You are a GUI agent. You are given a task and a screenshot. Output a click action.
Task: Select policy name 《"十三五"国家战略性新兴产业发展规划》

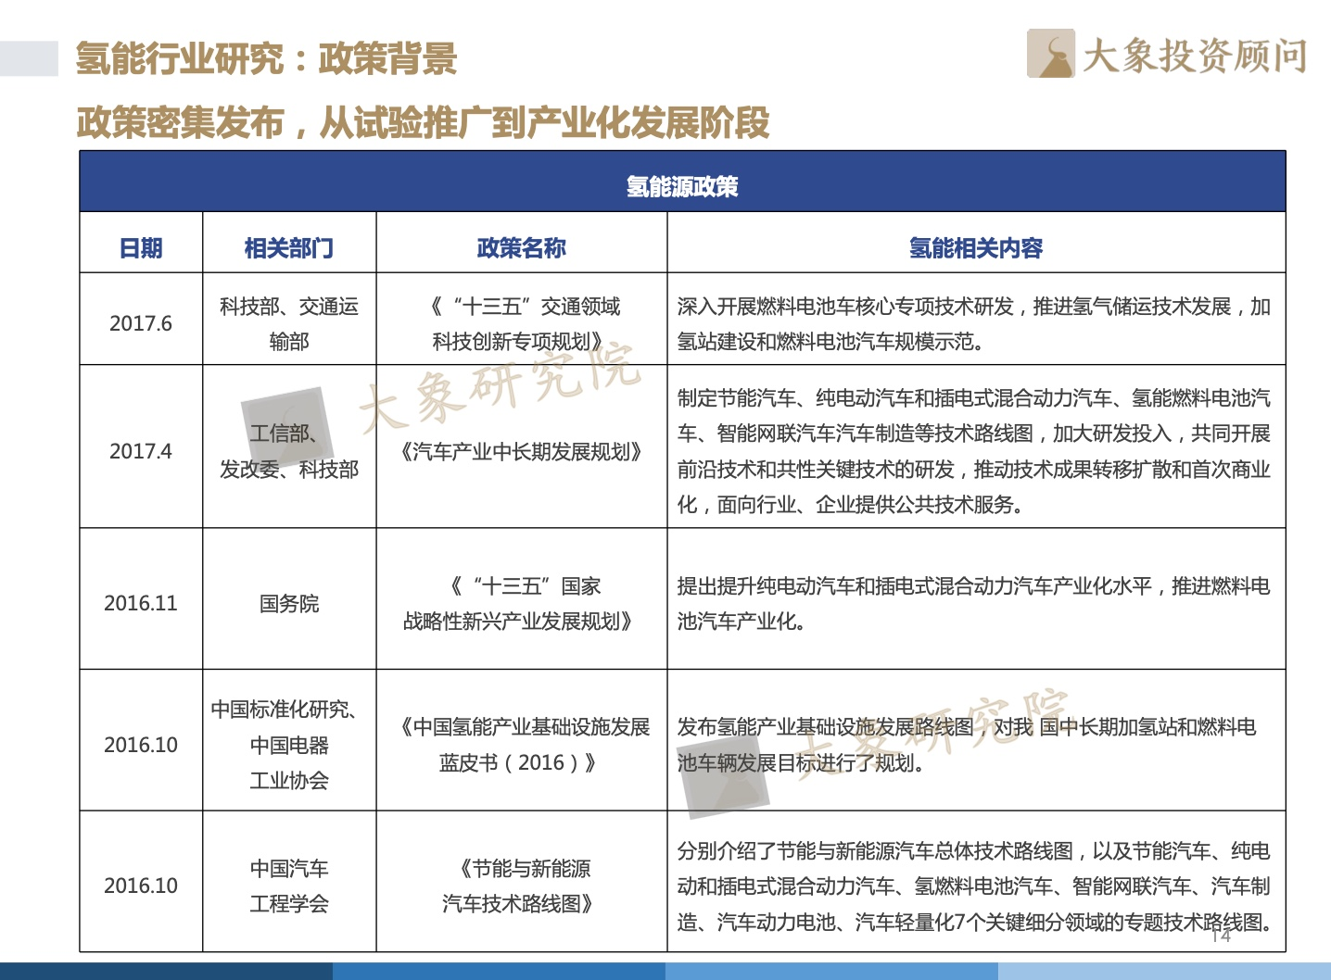coord(522,604)
